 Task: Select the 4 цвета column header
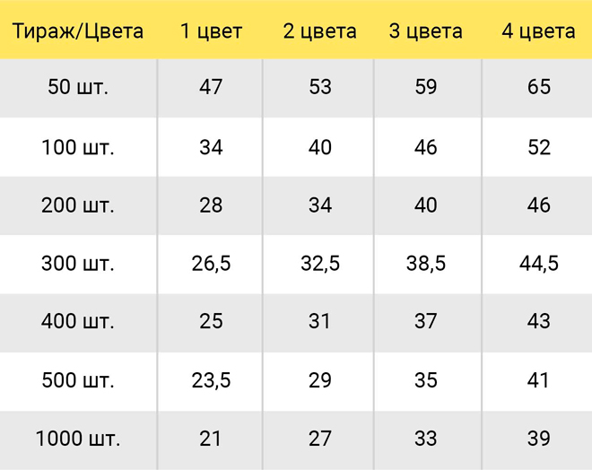(538, 31)
